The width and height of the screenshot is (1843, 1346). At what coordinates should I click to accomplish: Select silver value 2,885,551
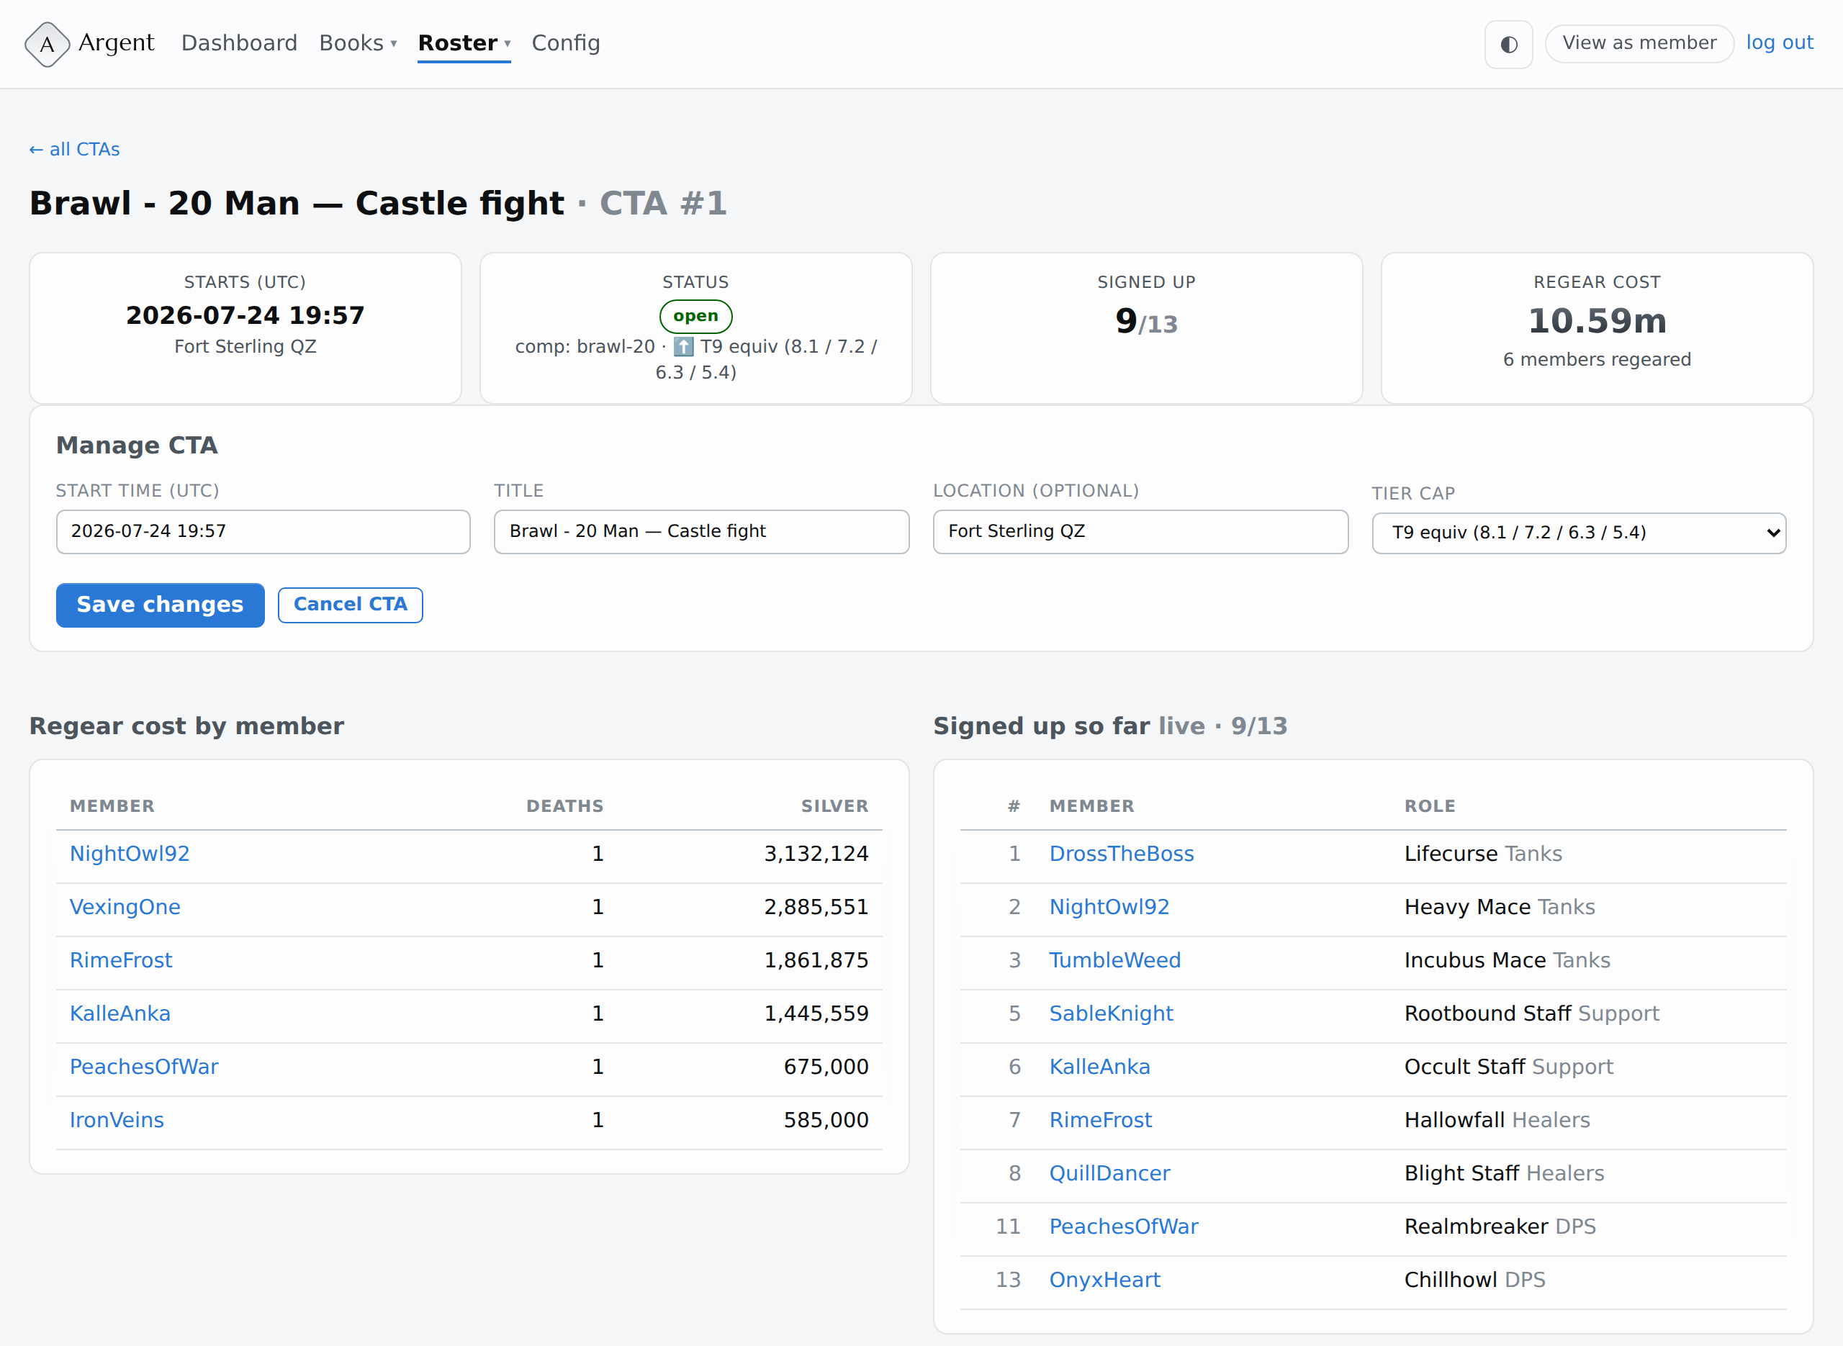click(x=816, y=907)
